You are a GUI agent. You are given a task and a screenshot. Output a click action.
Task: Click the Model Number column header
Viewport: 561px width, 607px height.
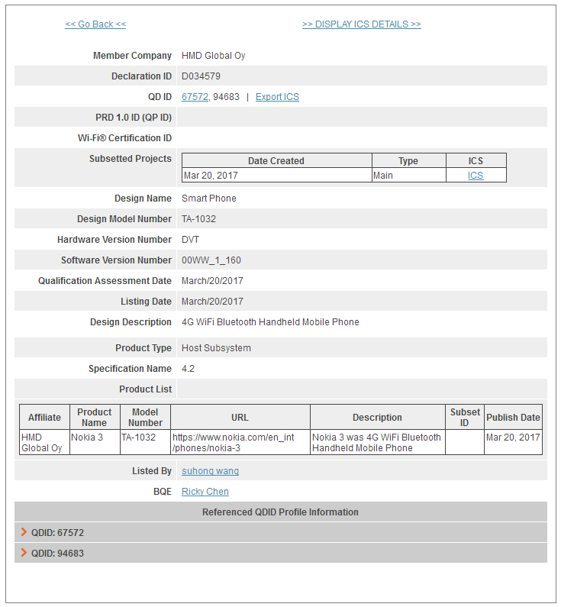tap(145, 418)
